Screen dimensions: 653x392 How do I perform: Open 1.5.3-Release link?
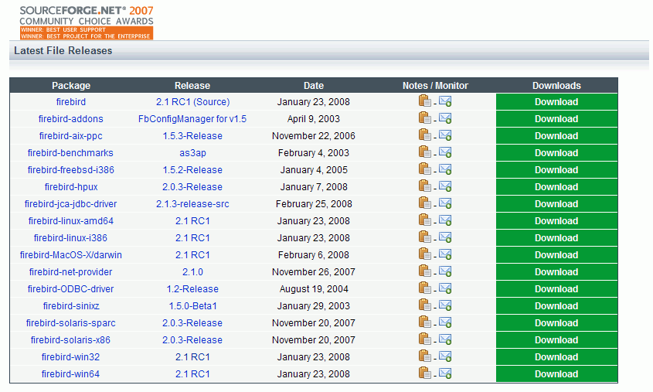192,136
